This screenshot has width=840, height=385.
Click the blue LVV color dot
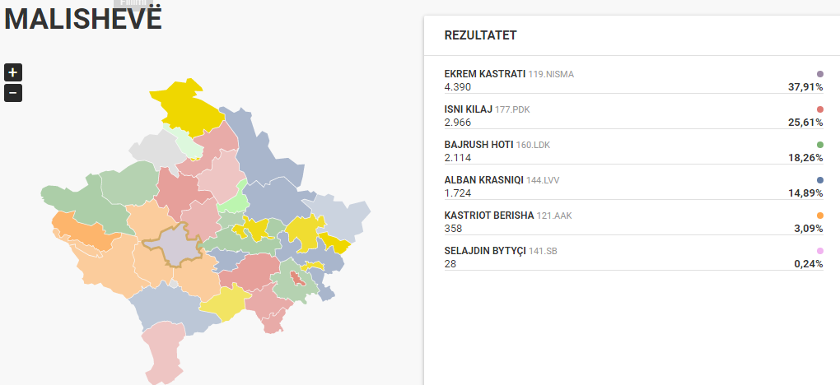click(819, 180)
